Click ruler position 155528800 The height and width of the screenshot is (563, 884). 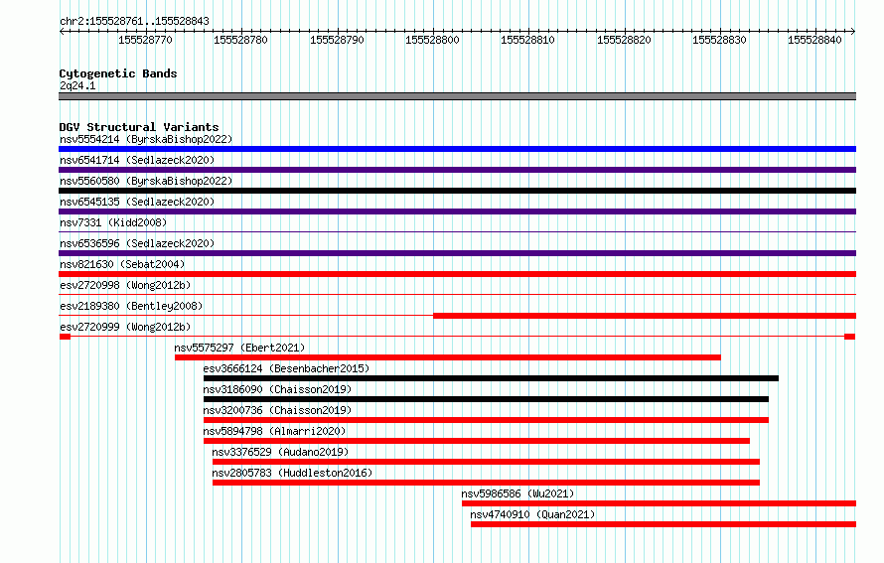(x=432, y=40)
